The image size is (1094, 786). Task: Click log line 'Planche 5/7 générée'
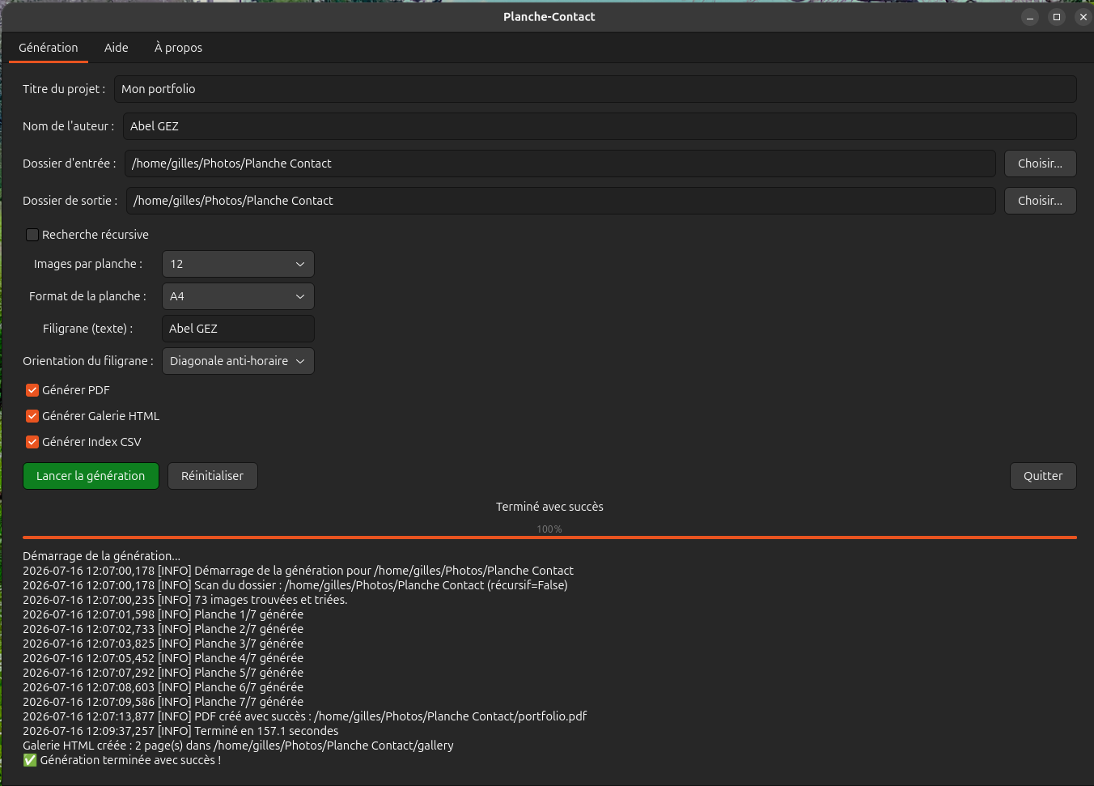163,673
